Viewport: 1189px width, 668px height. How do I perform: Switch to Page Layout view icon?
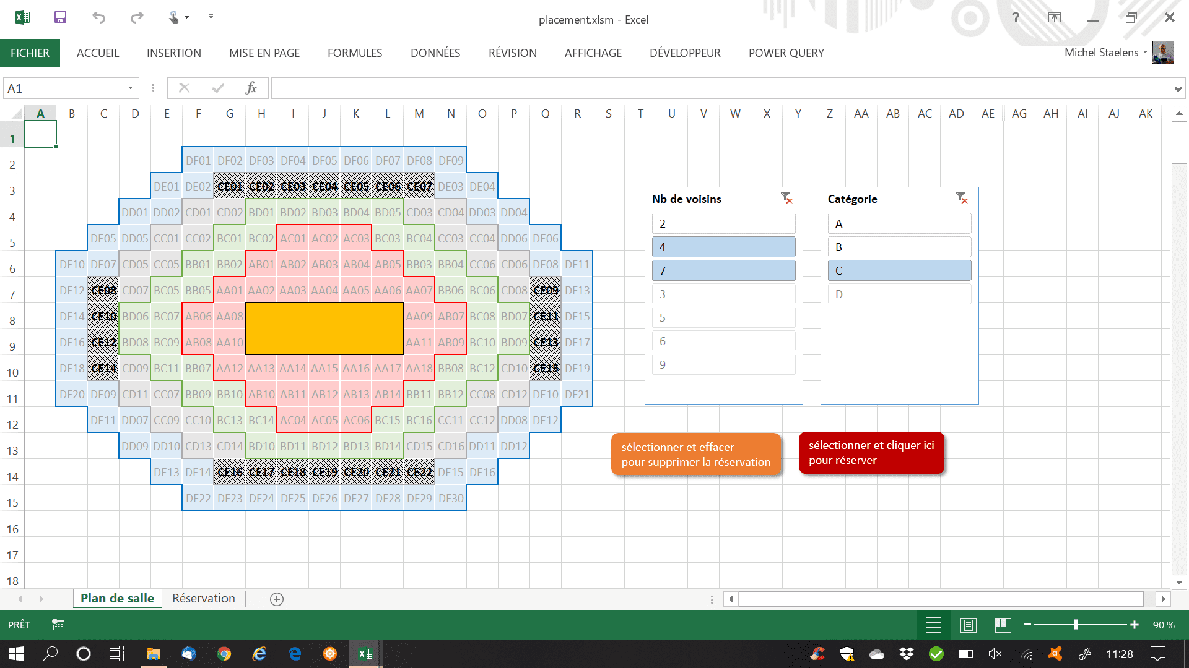pyautogui.click(x=968, y=625)
